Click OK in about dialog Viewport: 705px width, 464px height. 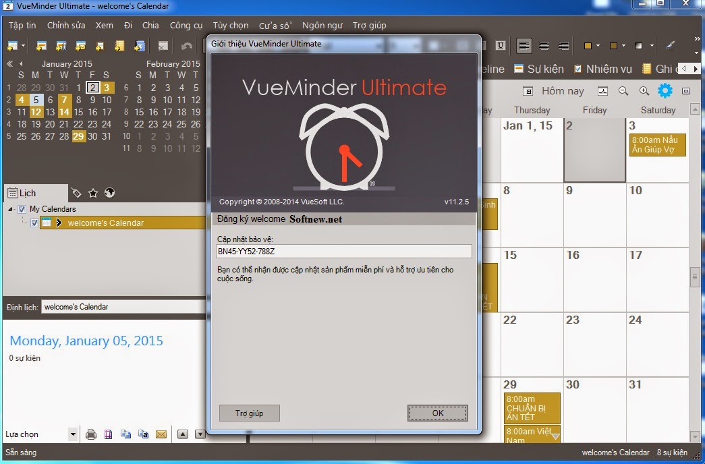(437, 413)
